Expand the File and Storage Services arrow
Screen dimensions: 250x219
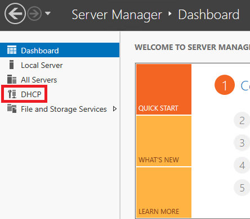[115, 109]
